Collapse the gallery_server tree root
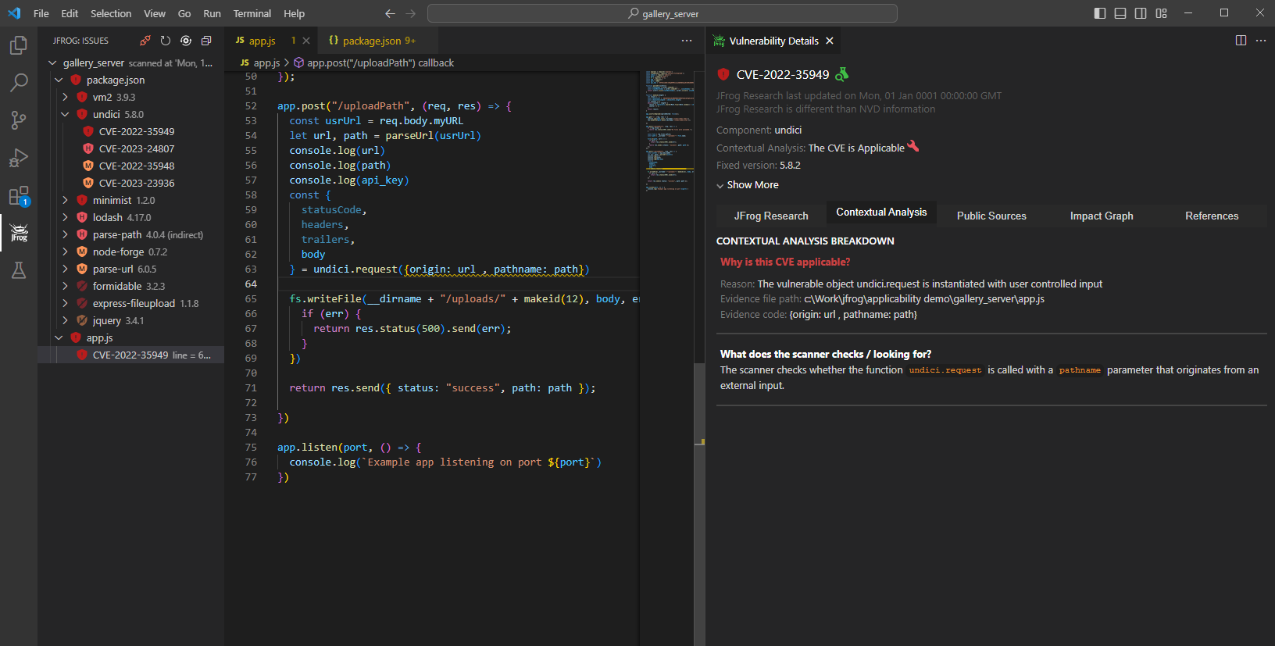Screen dimensions: 1275x646 52,62
